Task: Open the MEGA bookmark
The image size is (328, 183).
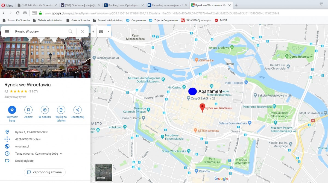Action: click(221, 20)
